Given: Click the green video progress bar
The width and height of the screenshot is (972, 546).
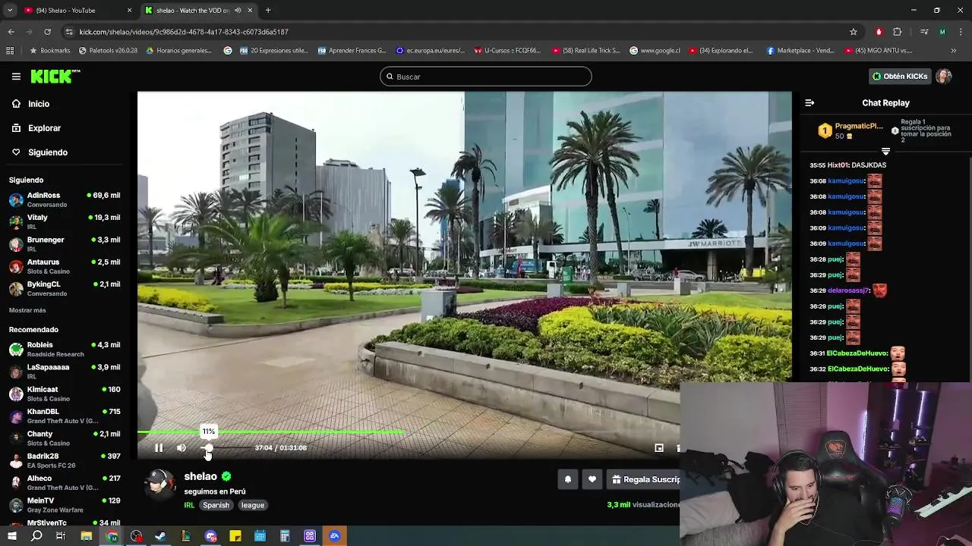Looking at the screenshot, I should 271,432.
